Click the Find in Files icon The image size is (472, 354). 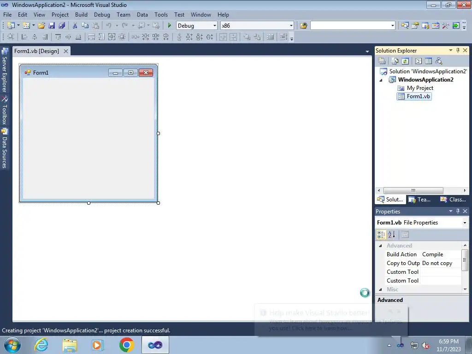tap(303, 26)
